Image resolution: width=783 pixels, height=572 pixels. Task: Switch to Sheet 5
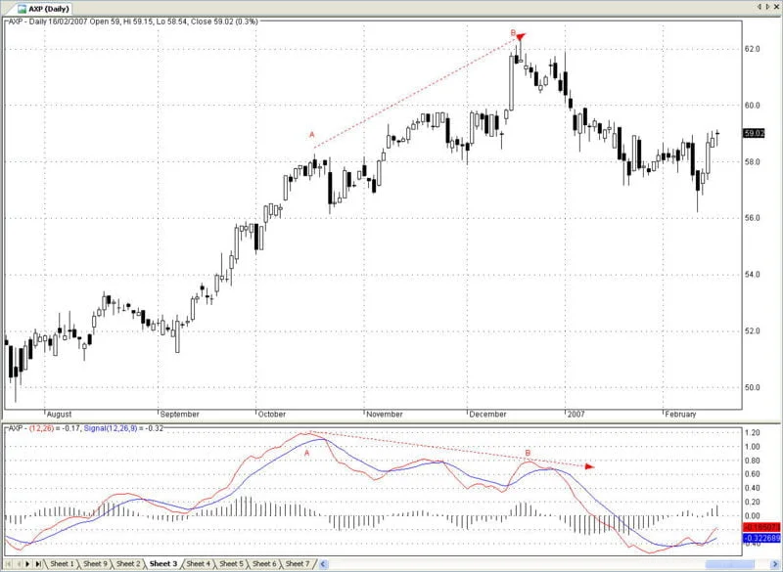231,563
